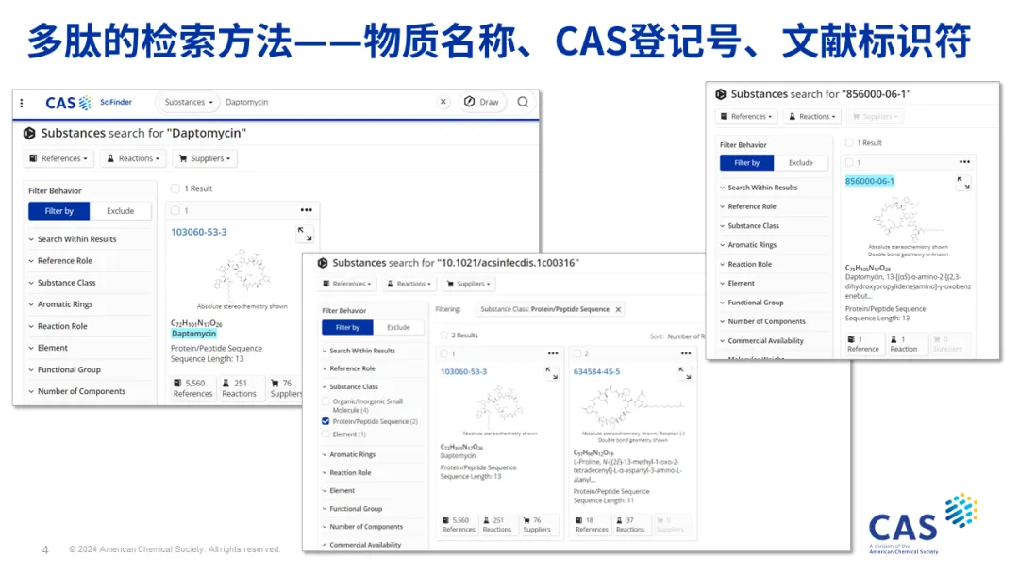The width and height of the screenshot is (1019, 573).
Task: Select the "1 Result" checkbox in the 856000-06-1 window
Action: (849, 142)
